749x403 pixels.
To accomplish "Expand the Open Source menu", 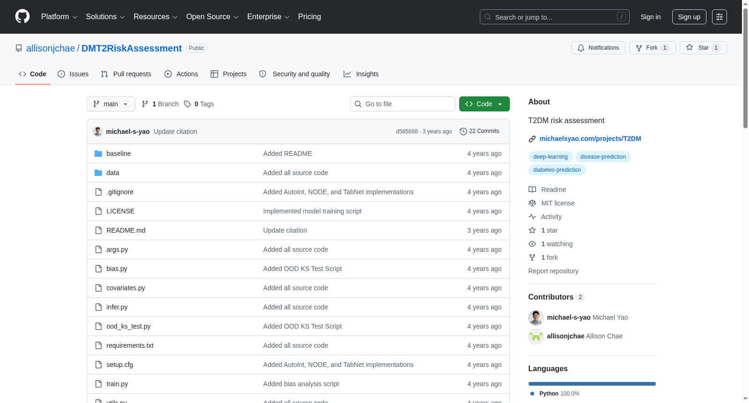I will pos(213,17).
